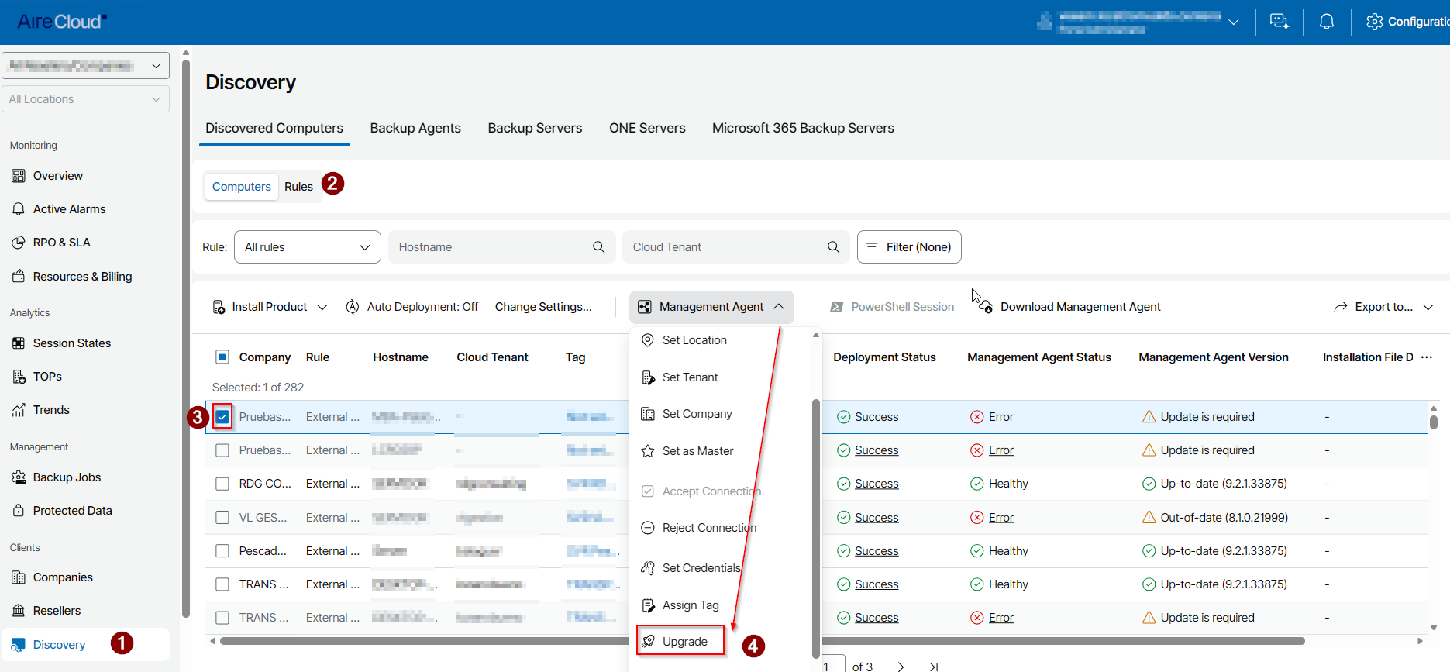Switch to the Rules sub-tab
Screen dimensions: 1450x672
298,187
